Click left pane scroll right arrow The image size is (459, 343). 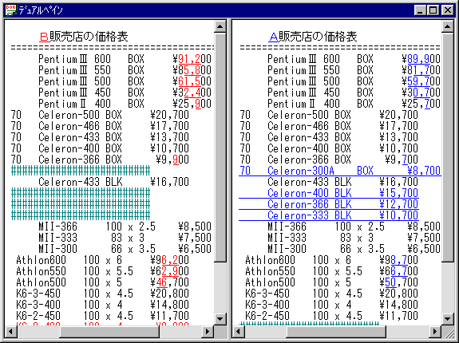(208, 331)
